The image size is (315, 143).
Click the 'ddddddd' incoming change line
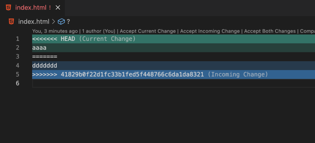(x=174, y=65)
